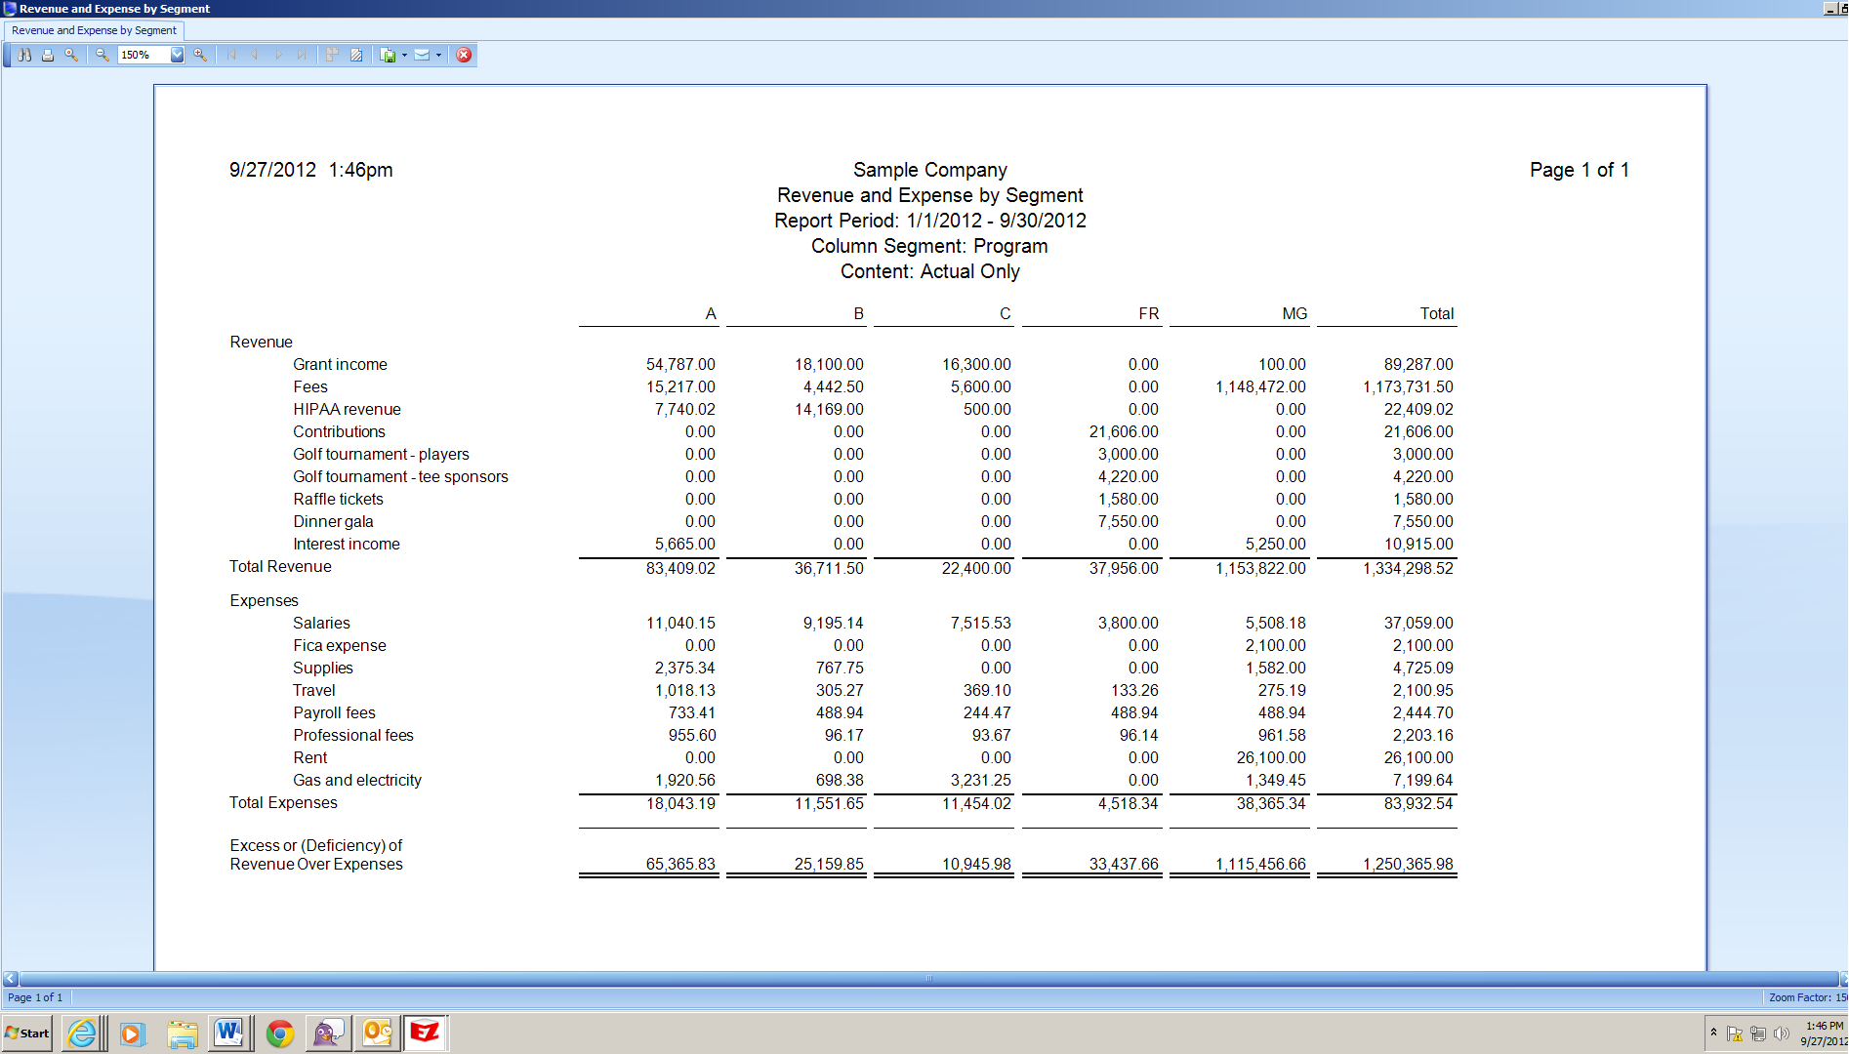
Task: Go to the previous report page
Action: (255, 55)
